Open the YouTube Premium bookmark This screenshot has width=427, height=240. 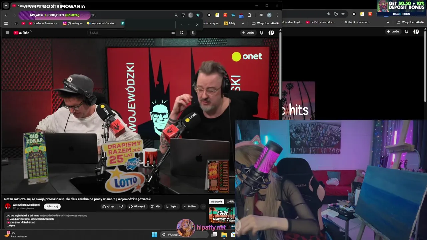44,23
